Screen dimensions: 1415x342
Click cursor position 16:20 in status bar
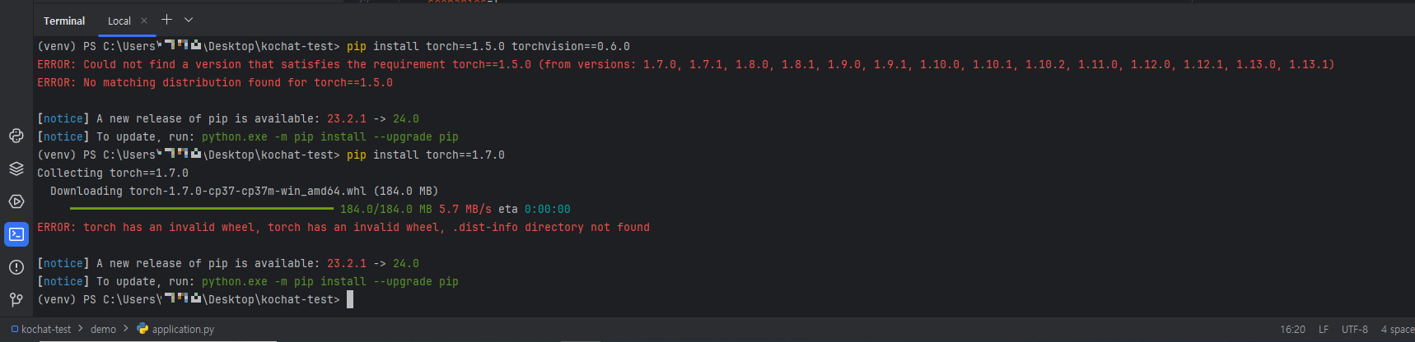1292,329
